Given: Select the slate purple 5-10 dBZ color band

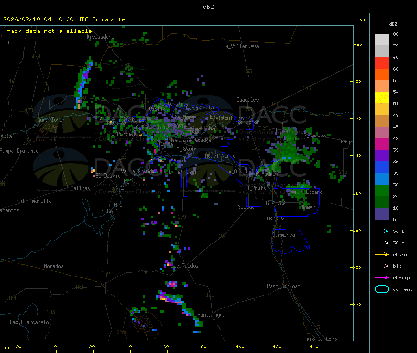Looking at the screenshot, I should pyautogui.click(x=382, y=214).
